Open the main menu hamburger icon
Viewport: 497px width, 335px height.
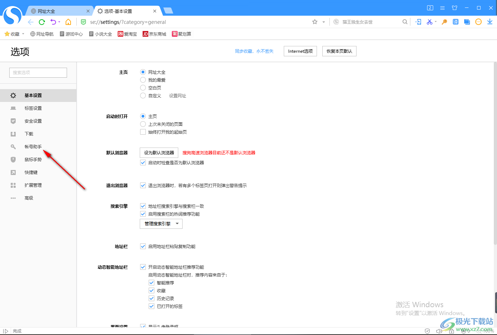coord(442,8)
